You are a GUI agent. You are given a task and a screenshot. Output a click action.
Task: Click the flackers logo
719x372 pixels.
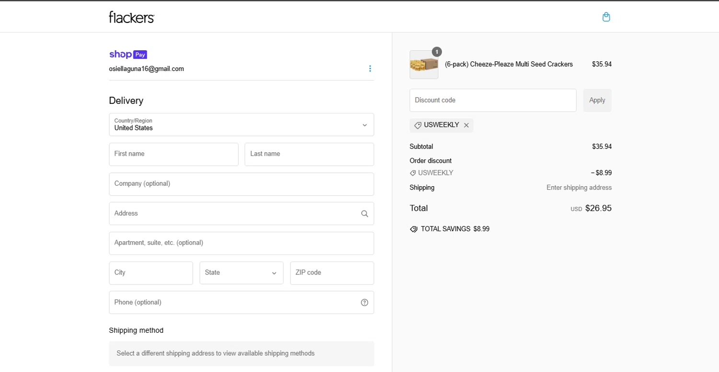coord(131,17)
